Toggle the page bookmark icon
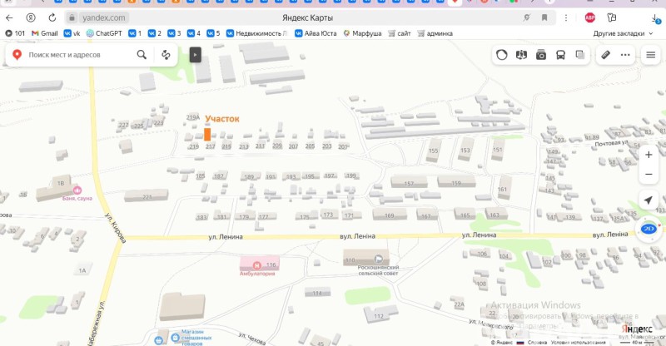This screenshot has height=346, width=666. 544,17
